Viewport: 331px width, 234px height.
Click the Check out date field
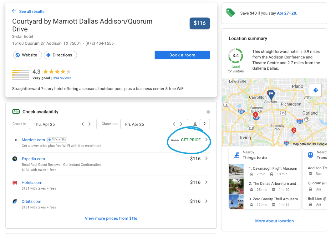click(154, 124)
